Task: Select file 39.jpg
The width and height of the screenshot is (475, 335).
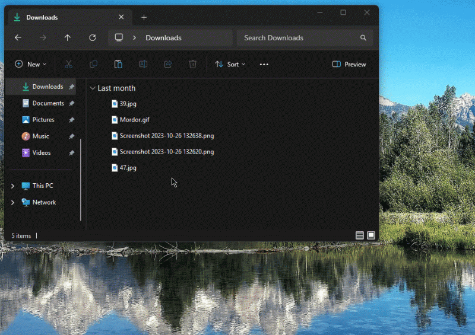Action: pyautogui.click(x=124, y=104)
